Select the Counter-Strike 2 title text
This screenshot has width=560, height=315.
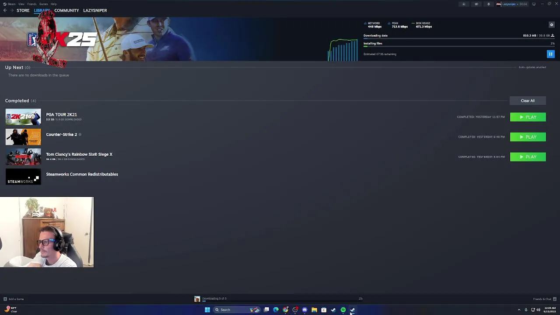coord(61,134)
